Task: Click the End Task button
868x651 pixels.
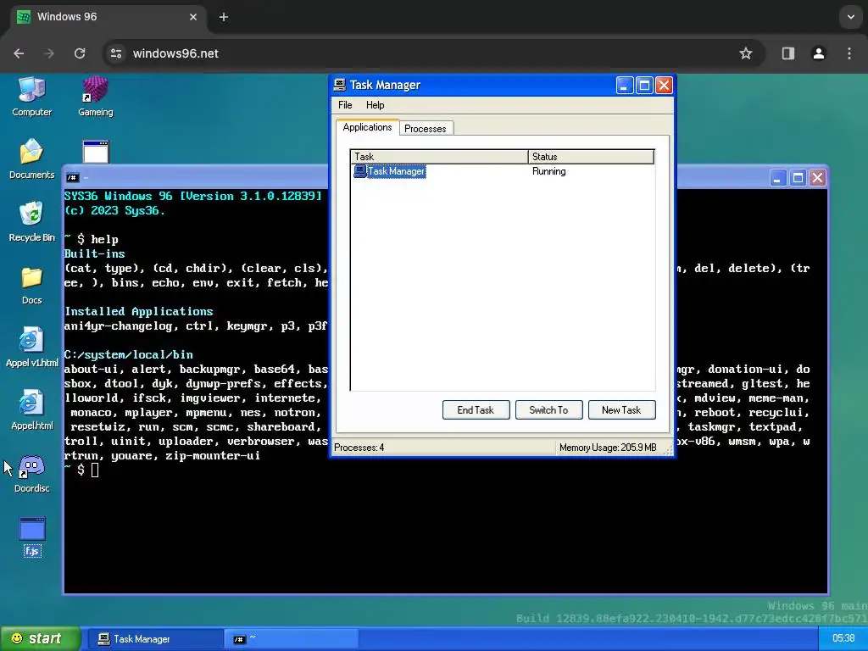Action: click(476, 410)
